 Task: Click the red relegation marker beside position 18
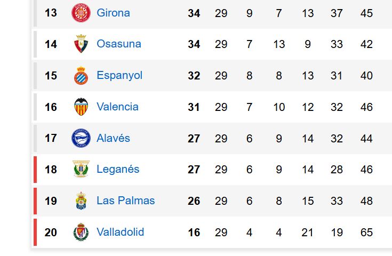pyautogui.click(x=35, y=170)
